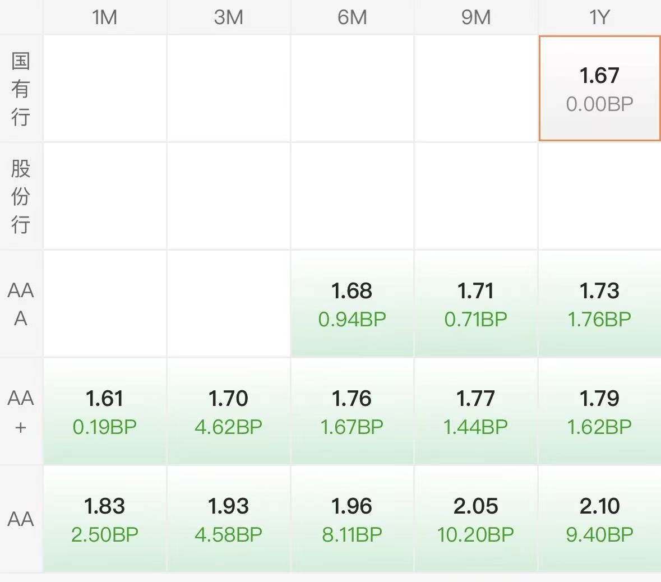The image size is (661, 582).
Task: Select the 国有行 row label
Action: (x=21, y=89)
